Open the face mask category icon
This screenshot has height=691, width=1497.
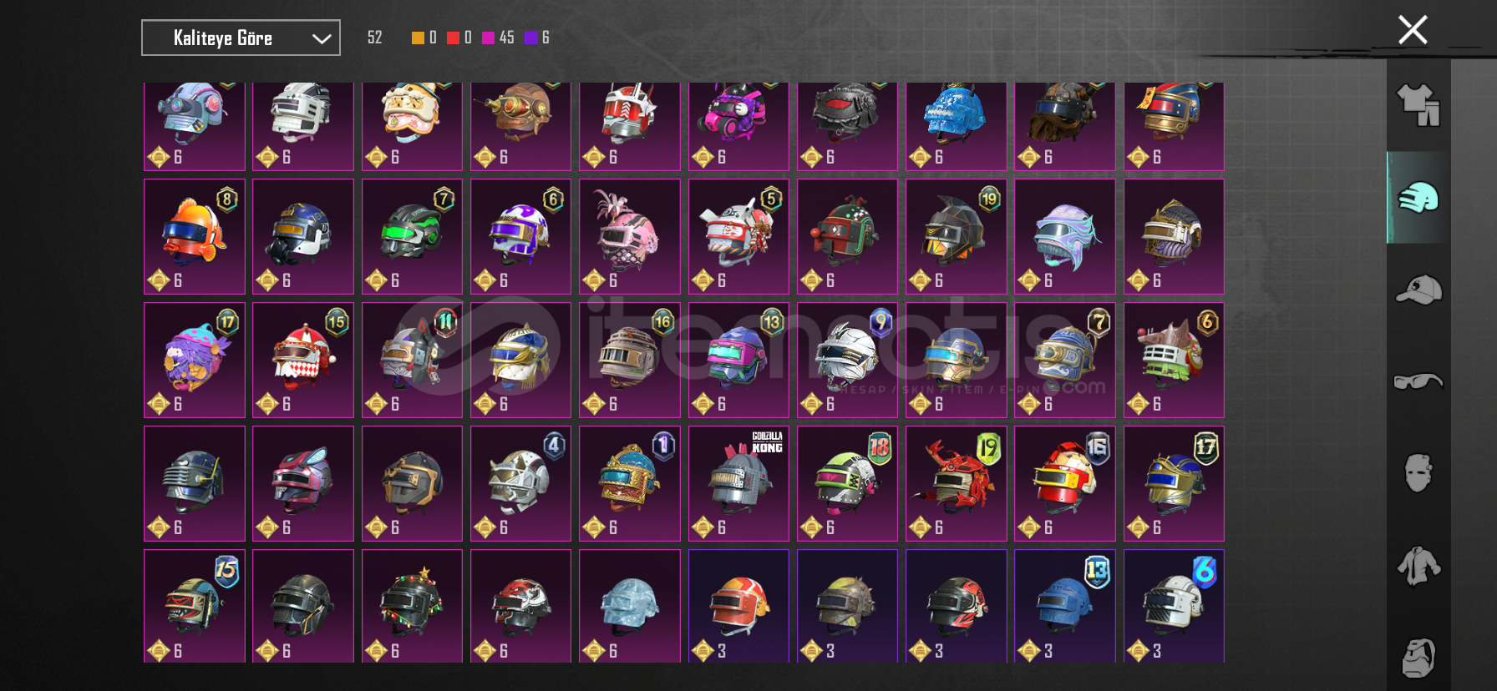[x=1418, y=473]
